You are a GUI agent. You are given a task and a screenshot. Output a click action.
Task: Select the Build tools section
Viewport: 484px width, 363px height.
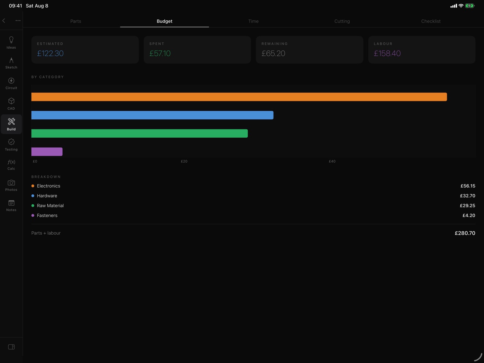pyautogui.click(x=11, y=124)
